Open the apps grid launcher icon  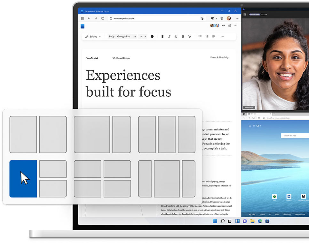point(83,18)
